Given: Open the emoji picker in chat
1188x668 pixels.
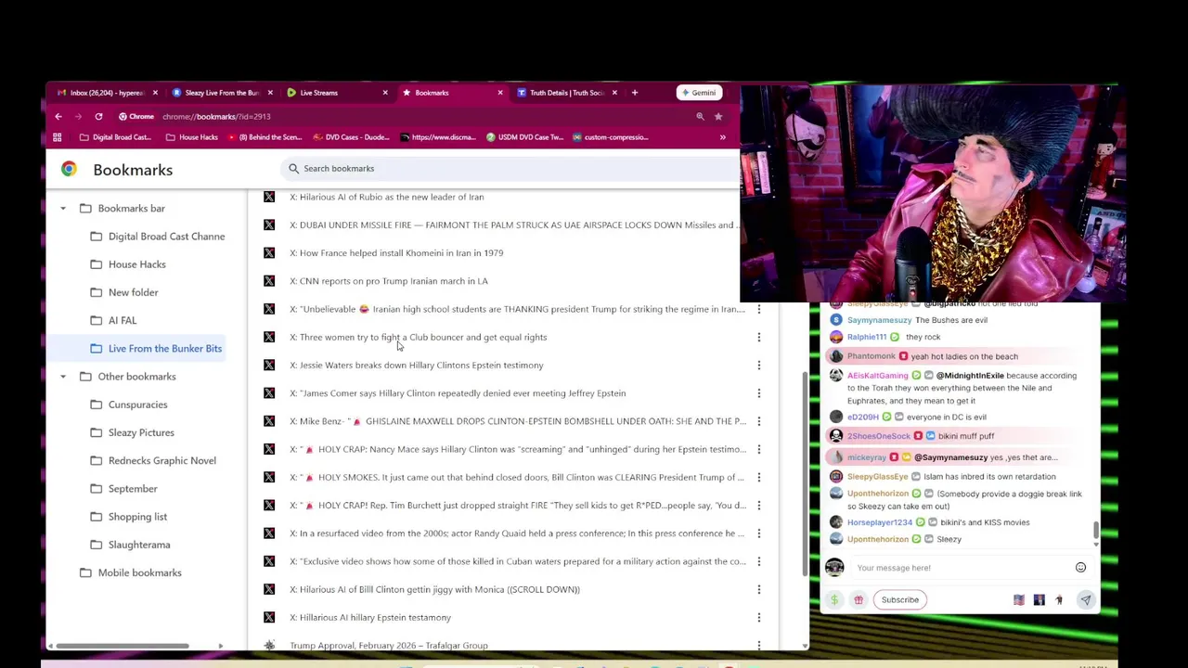Looking at the screenshot, I should [1080, 568].
